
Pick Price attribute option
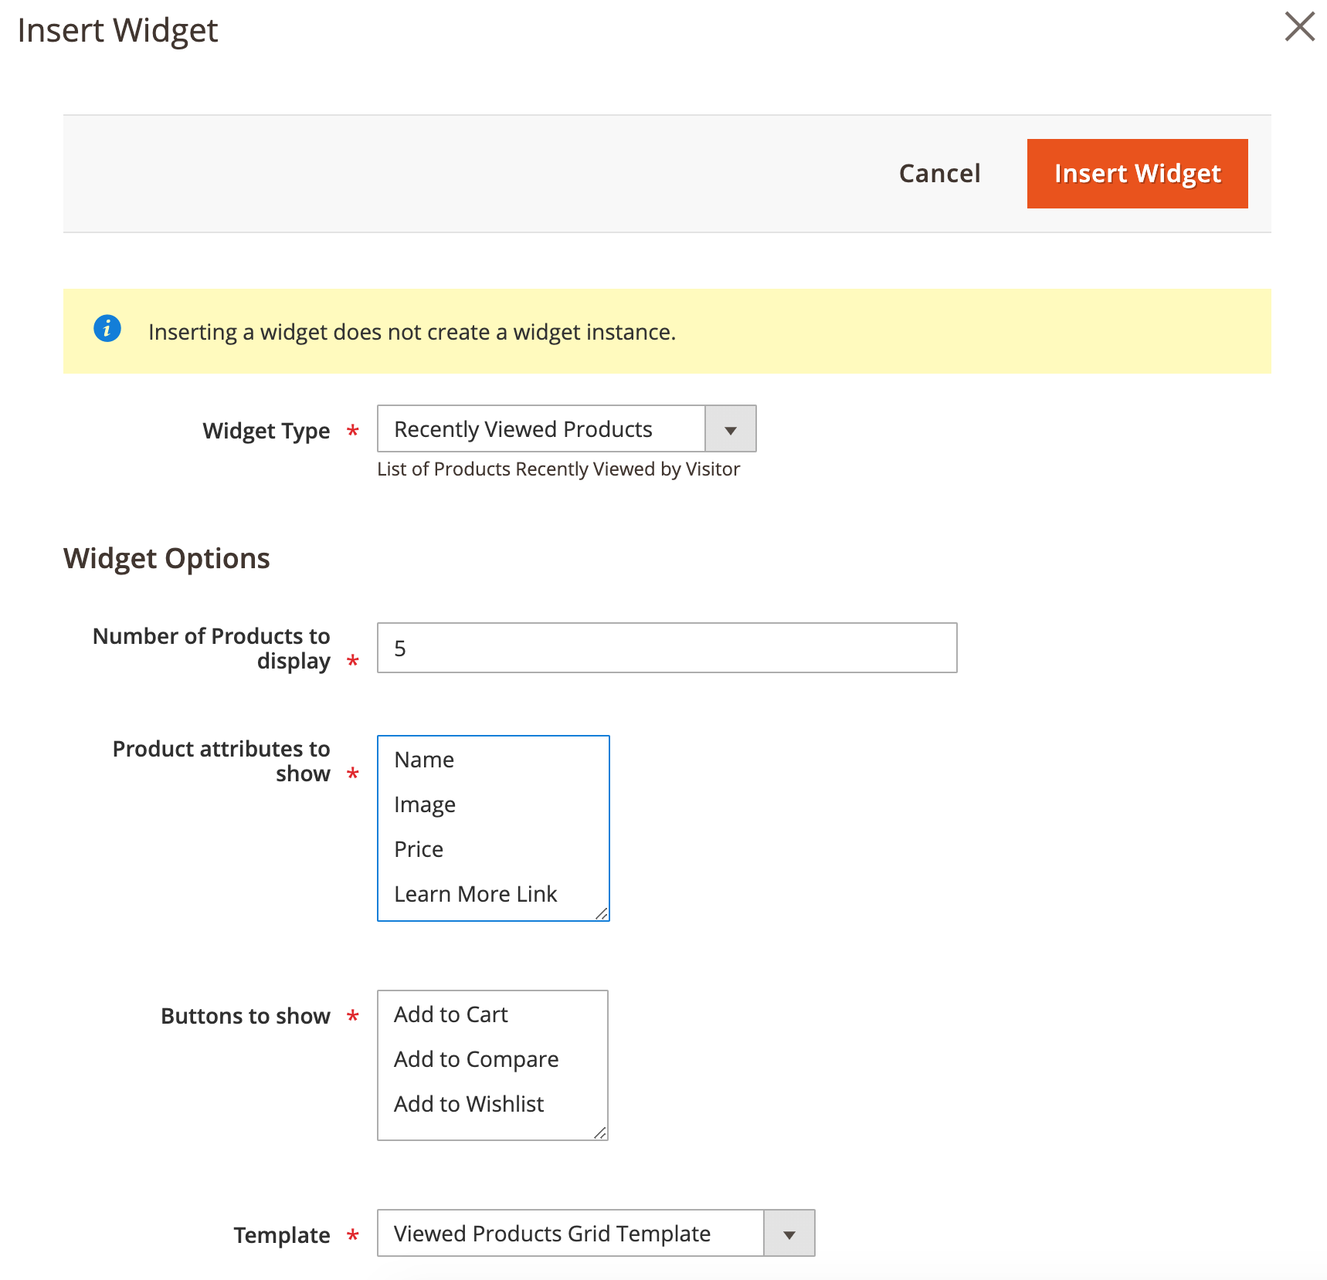click(419, 850)
